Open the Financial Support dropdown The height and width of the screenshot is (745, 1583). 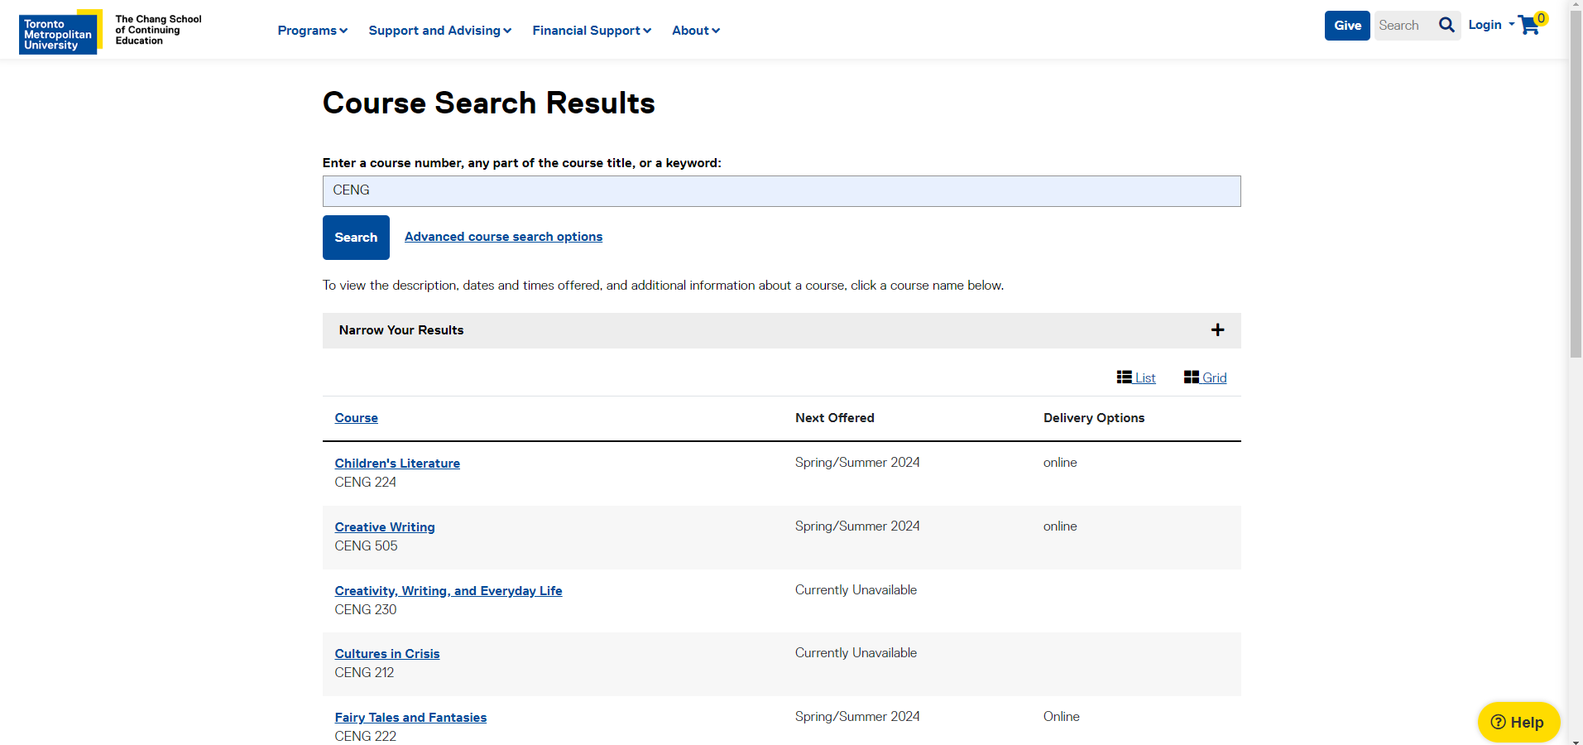591,31
